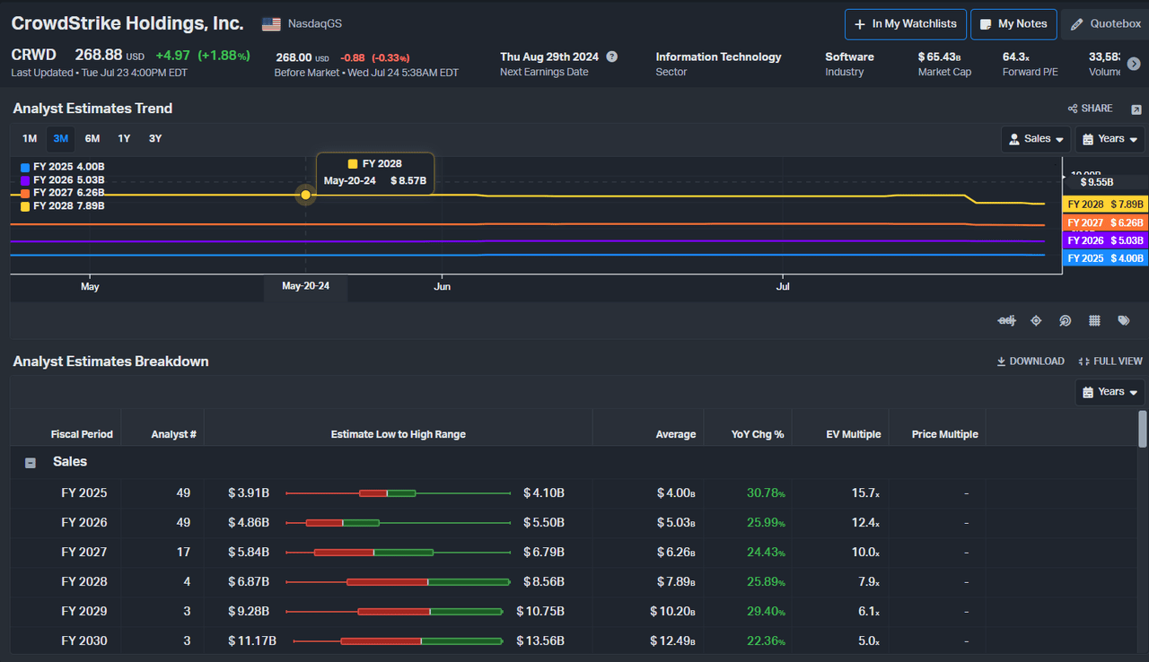The height and width of the screenshot is (662, 1149).
Task: Click the FY 2028 estimate range bar
Action: tap(397, 582)
